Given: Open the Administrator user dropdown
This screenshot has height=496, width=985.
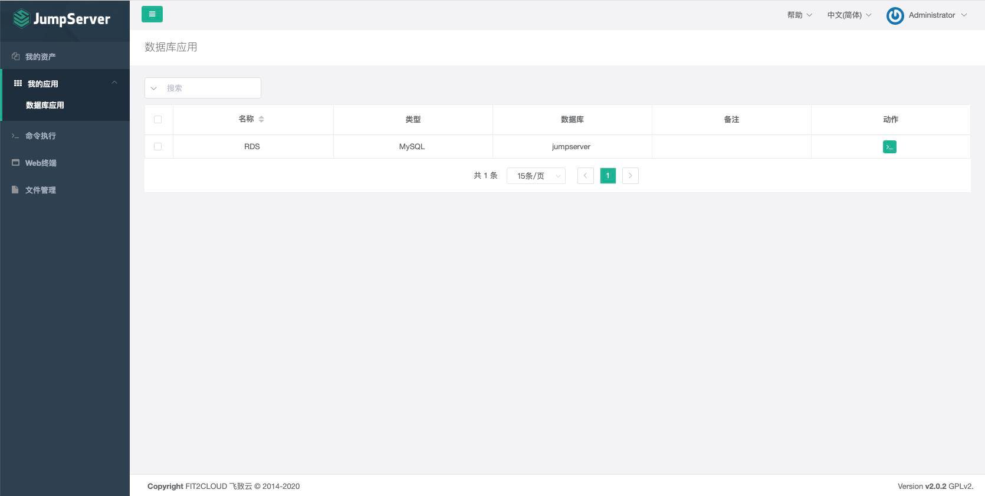Looking at the screenshot, I should click(x=927, y=15).
